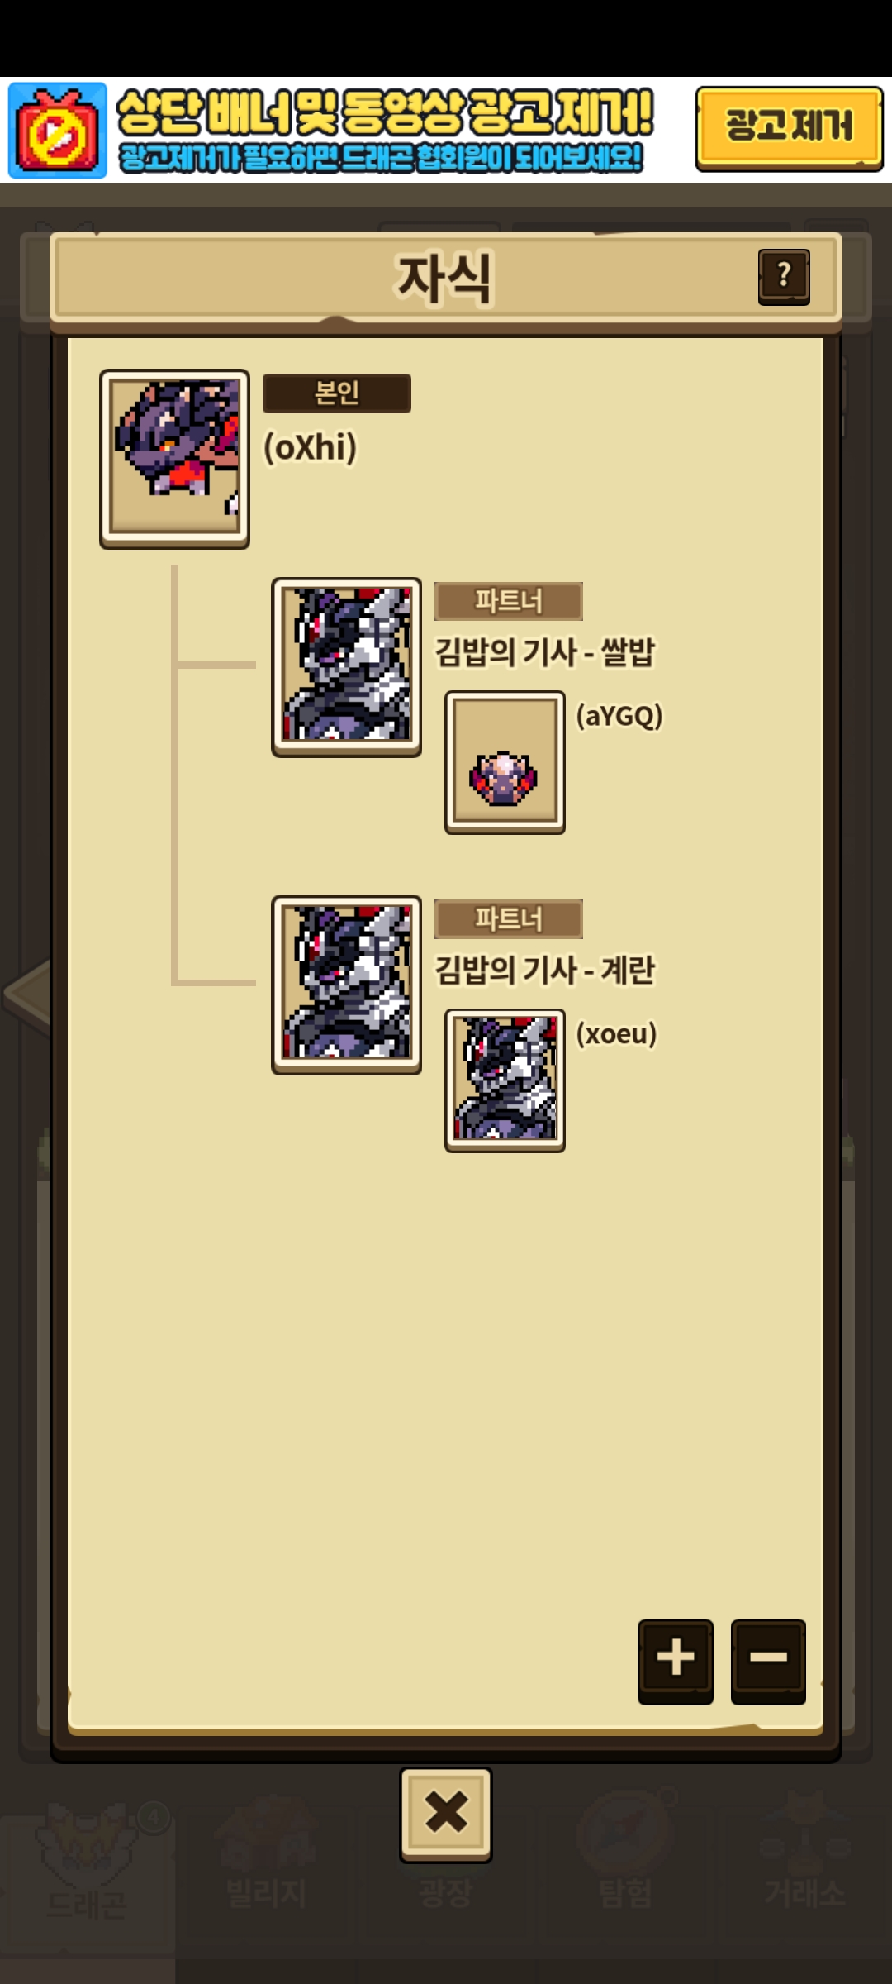Click the left arrow at screen edge
The height and width of the screenshot is (1984, 892).
[x=26, y=994]
